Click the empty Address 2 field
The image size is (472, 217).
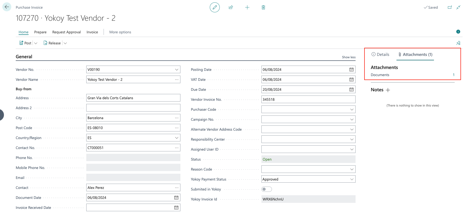point(133,108)
